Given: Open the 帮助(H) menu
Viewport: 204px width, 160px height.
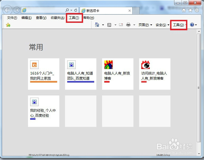Looking at the screenshot, I should tap(89, 18).
